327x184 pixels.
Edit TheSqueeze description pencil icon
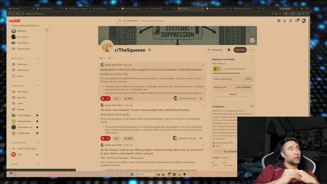click(251, 106)
